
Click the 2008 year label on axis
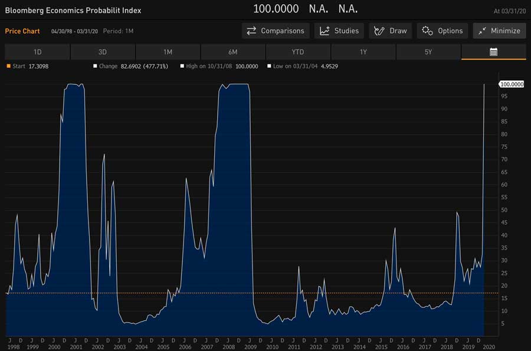[228, 347]
